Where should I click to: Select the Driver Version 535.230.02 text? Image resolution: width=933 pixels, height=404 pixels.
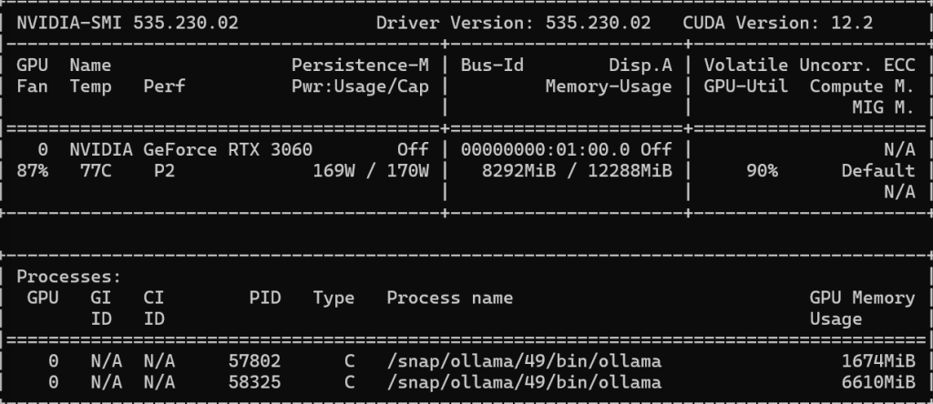514,23
